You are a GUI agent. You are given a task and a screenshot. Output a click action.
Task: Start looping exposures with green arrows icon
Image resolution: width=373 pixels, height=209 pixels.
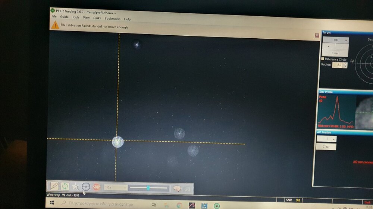pos(65,186)
